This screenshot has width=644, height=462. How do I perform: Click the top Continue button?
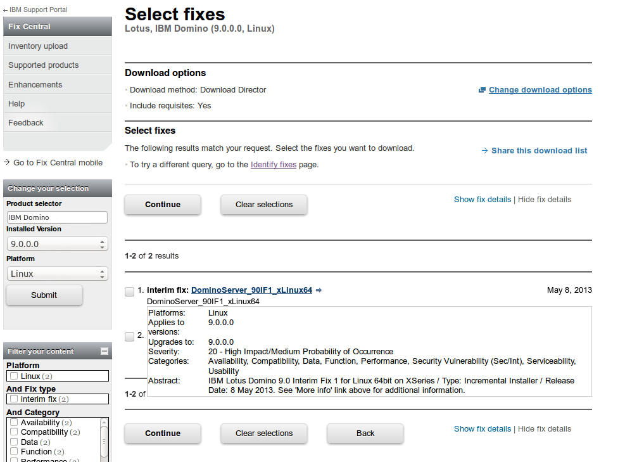[163, 204]
